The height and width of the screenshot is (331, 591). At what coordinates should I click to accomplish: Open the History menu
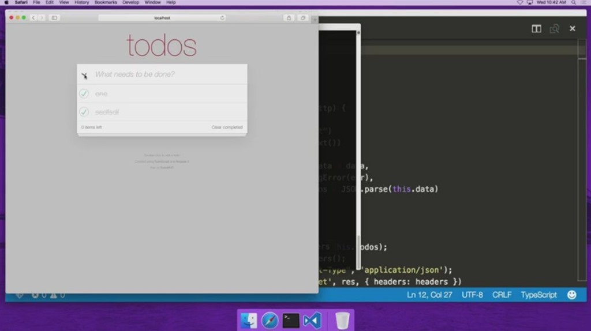(x=81, y=2)
